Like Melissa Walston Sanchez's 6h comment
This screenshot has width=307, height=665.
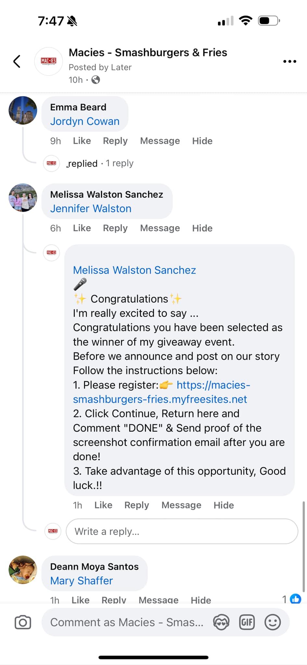pos(82,228)
